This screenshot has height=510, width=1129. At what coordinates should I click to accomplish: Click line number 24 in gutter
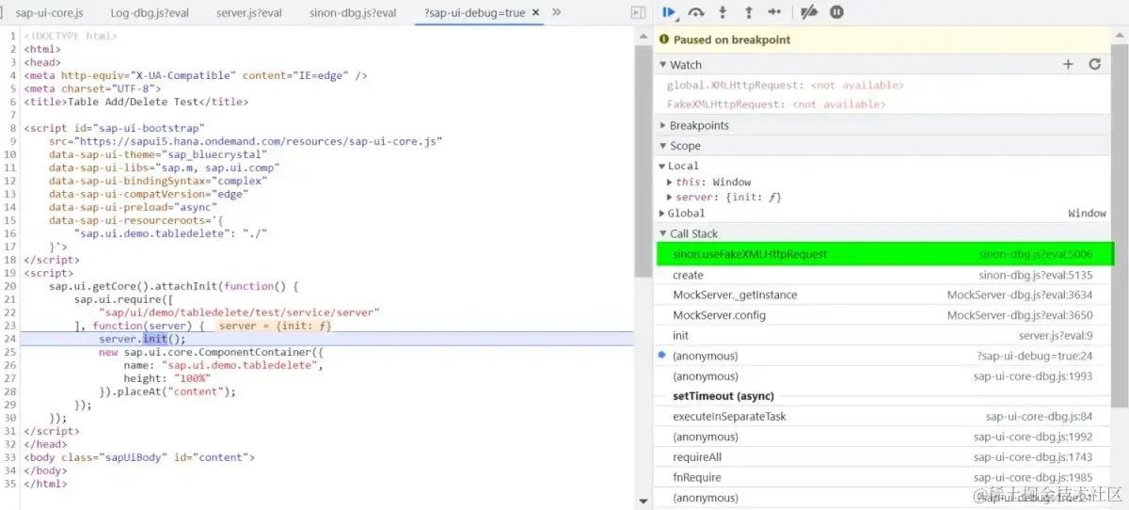coord(10,339)
